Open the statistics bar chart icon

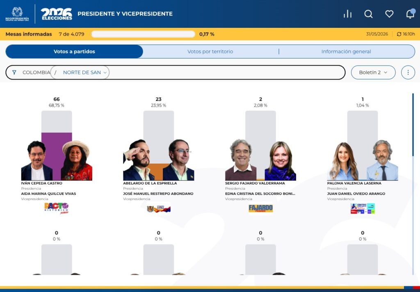347,14
